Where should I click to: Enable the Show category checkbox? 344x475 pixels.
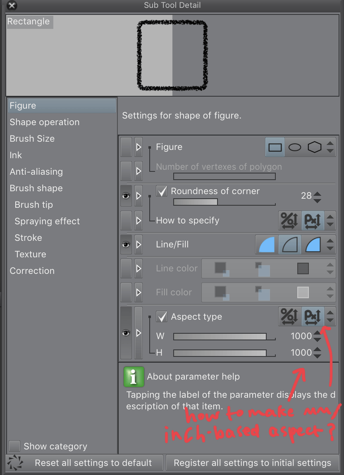pos(14,446)
